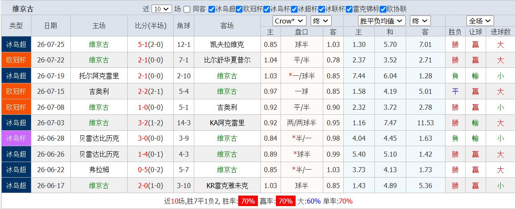Image resolution: width=515 pixels, height=209 pixels.
Task: Click KR雷克雅未克 team name
Action: (227, 186)
